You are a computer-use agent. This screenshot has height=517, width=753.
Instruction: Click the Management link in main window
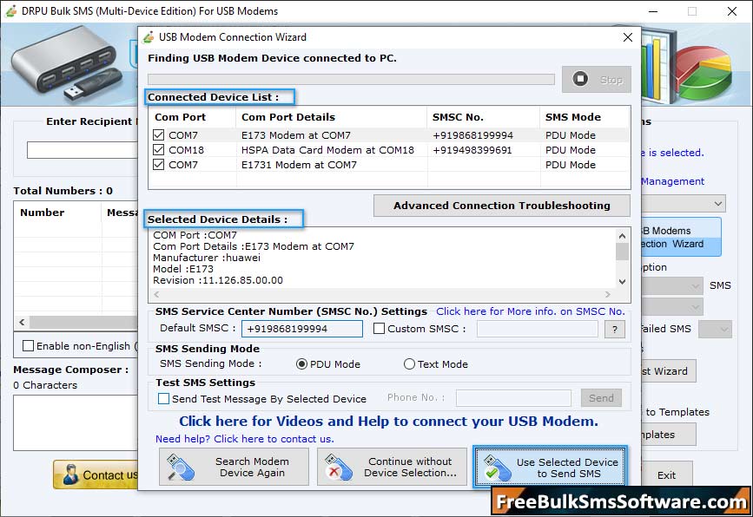pos(673,181)
